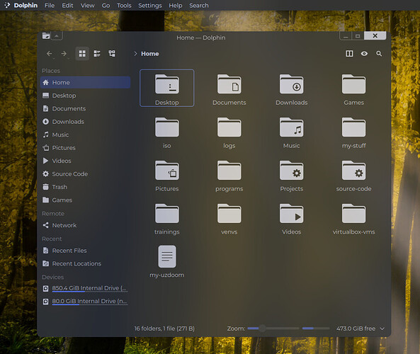Toggle hidden files with eye icon
The image size is (420, 354).
364,54
